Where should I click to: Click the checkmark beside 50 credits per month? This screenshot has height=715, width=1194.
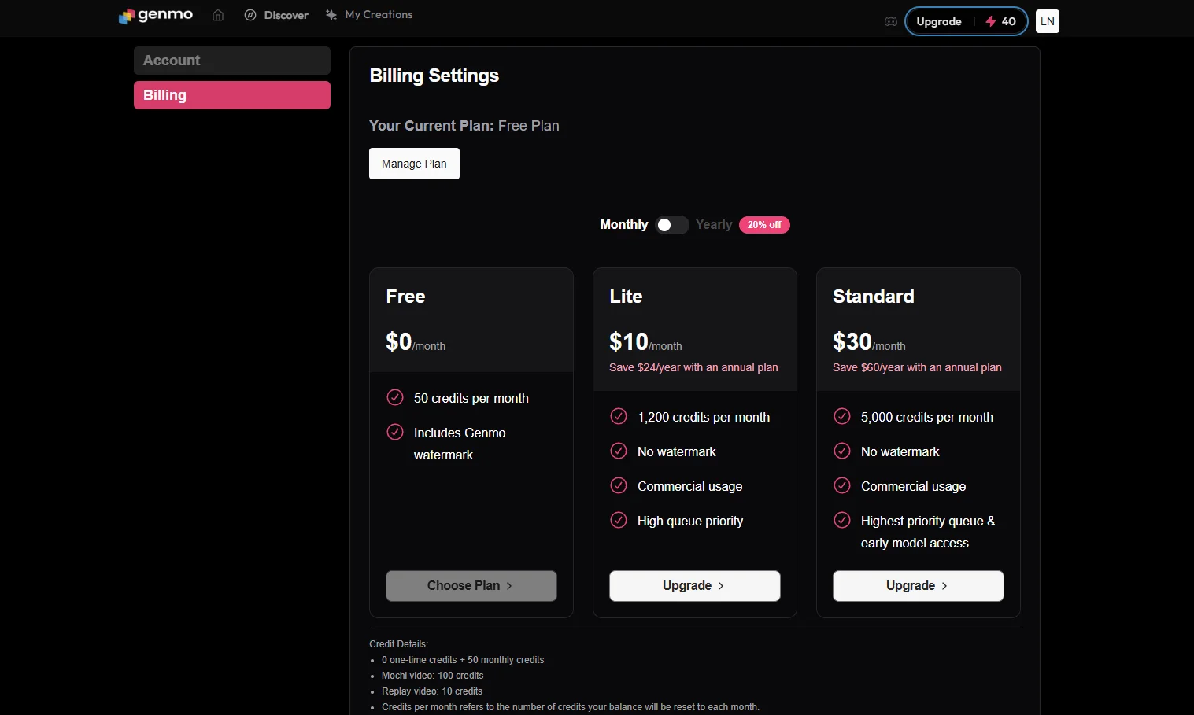click(x=395, y=397)
